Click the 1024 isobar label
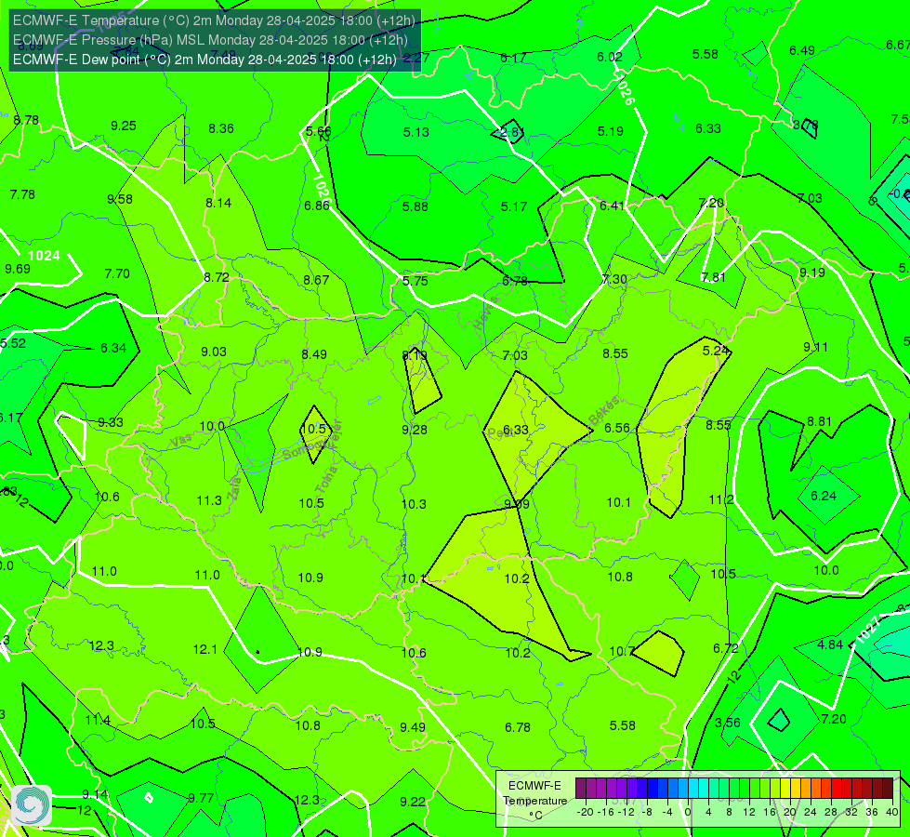Viewport: 910px width, 837px height. (x=44, y=256)
